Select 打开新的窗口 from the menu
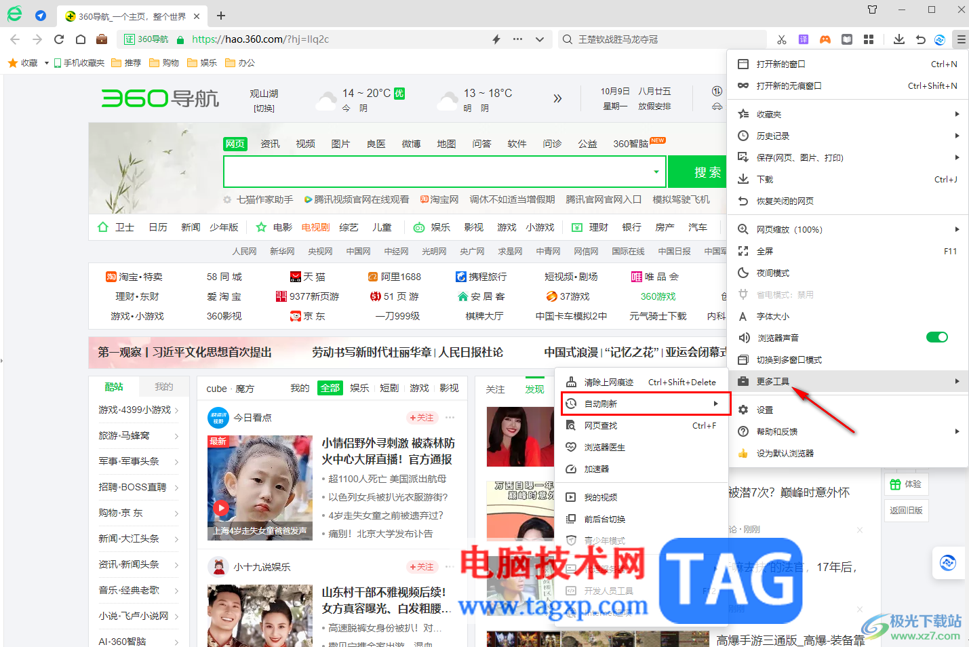 click(x=848, y=64)
